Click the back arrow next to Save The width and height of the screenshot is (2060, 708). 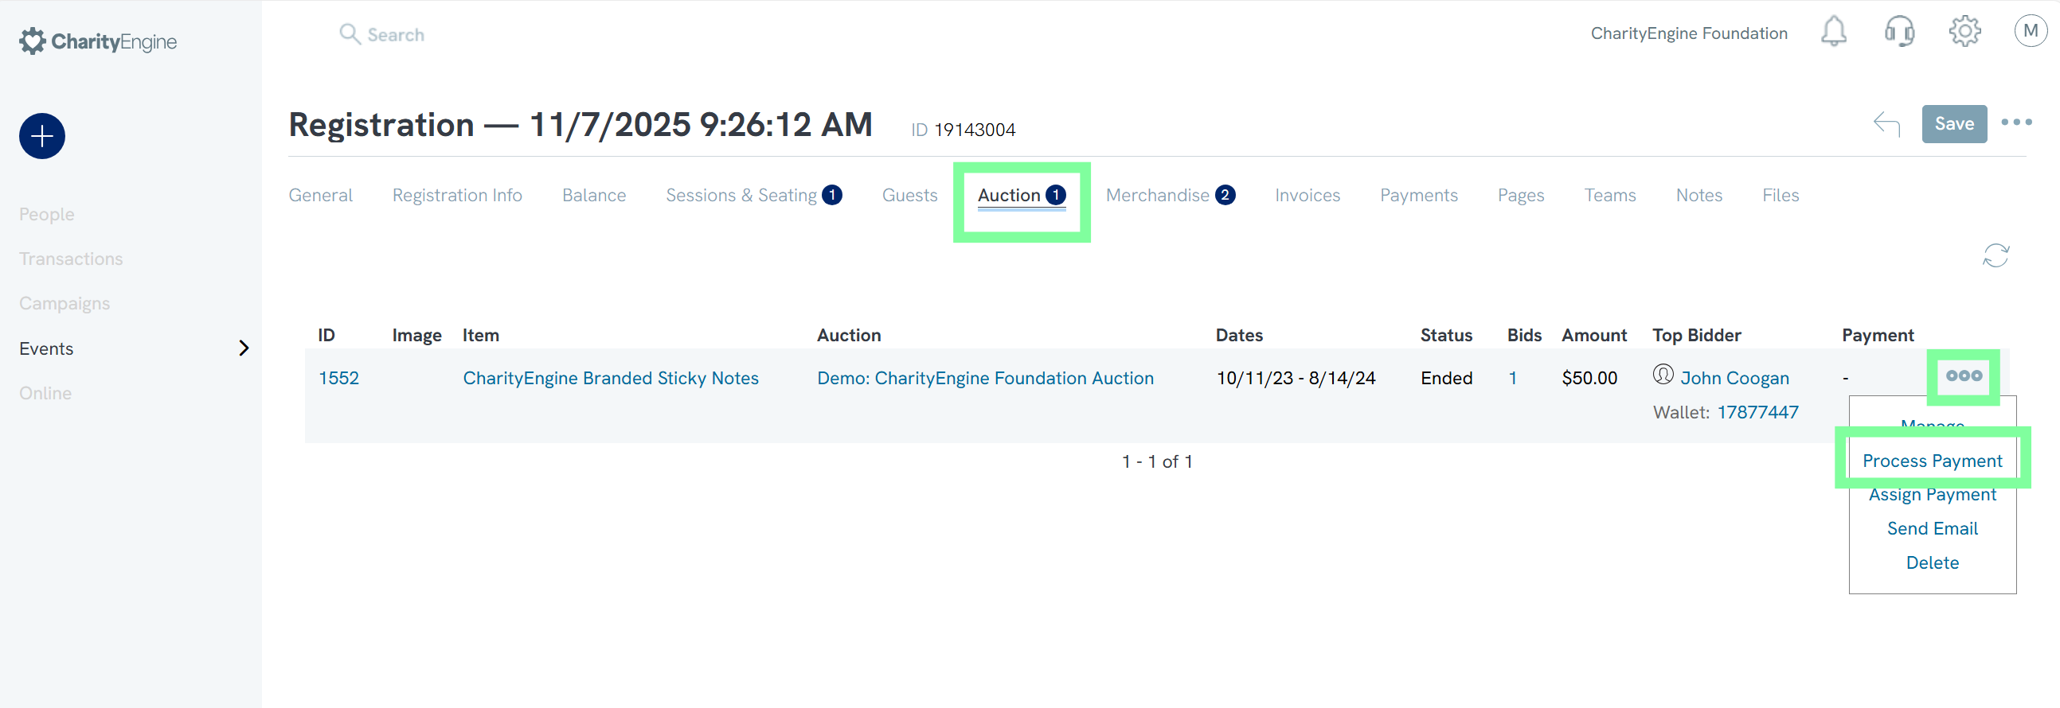pyautogui.click(x=1886, y=124)
